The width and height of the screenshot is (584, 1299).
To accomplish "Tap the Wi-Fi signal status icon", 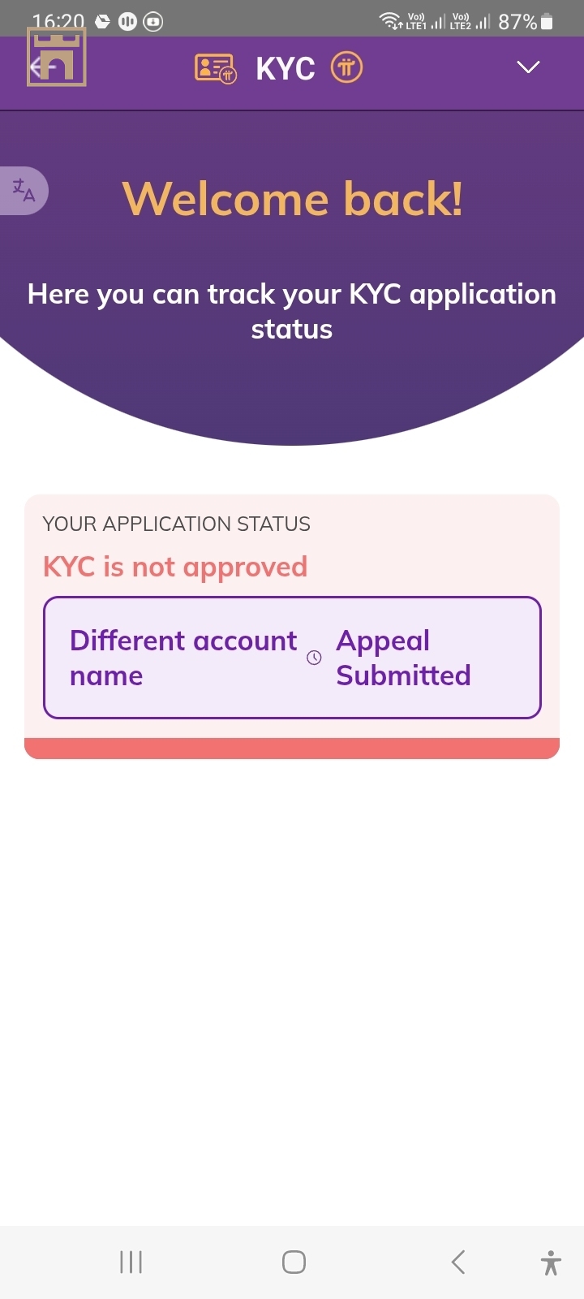I will pyautogui.click(x=391, y=22).
